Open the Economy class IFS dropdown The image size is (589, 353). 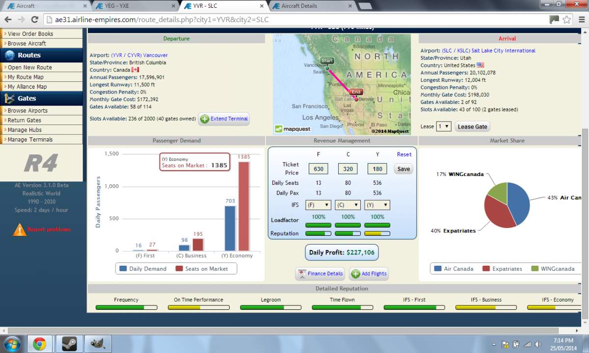pyautogui.click(x=377, y=205)
